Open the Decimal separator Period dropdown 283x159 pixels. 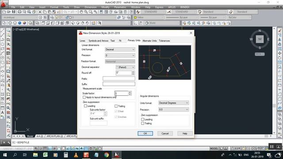pos(126,67)
